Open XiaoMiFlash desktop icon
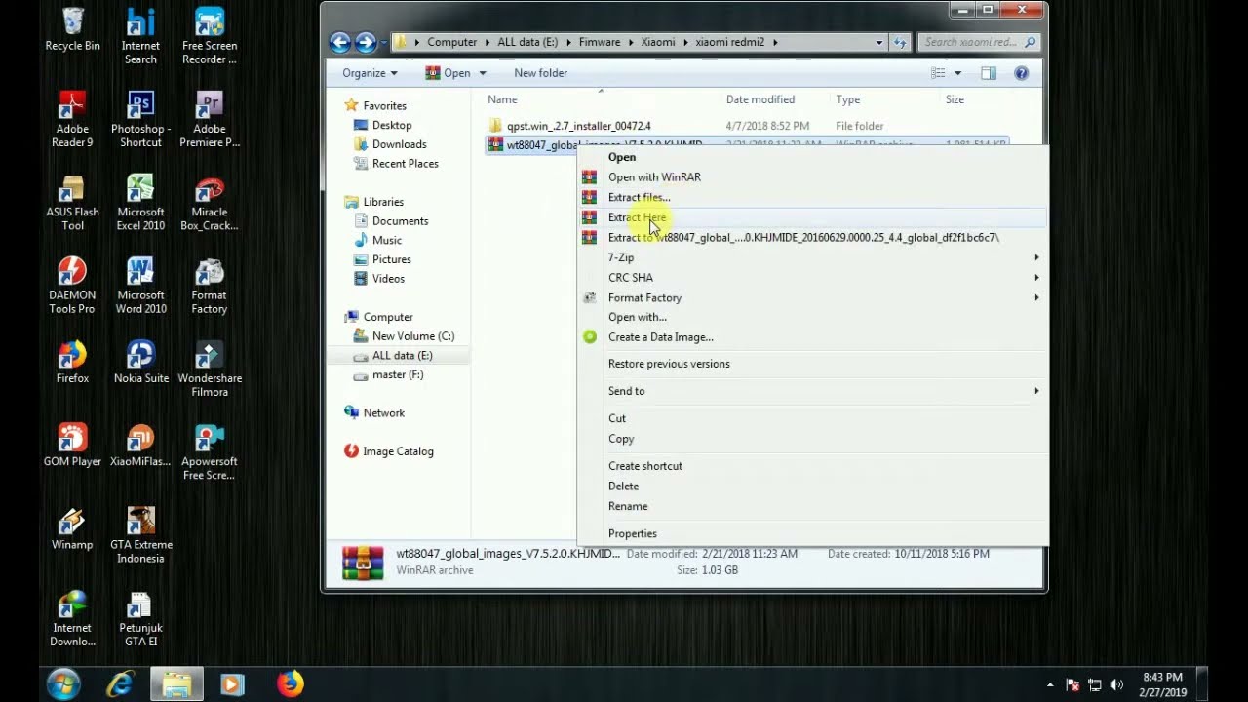The image size is (1248, 702). pyautogui.click(x=140, y=446)
